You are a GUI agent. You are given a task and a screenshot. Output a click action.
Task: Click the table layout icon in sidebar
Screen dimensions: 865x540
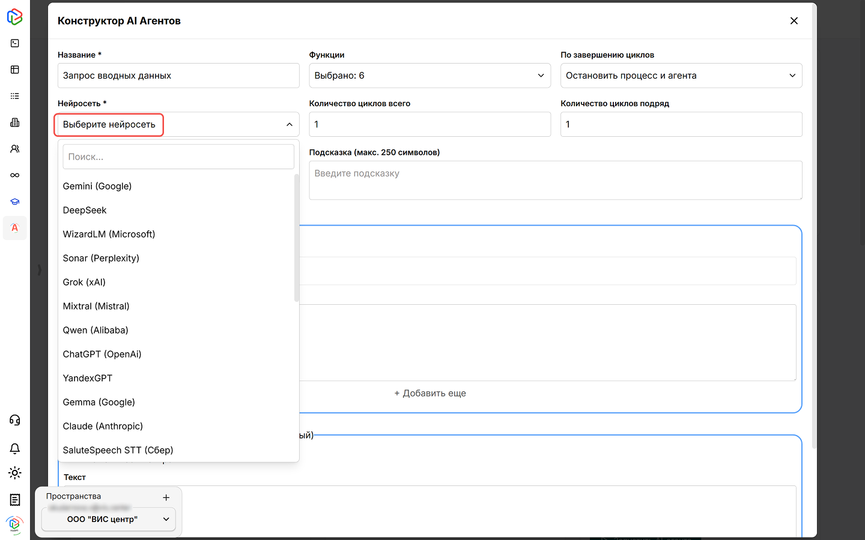15,70
